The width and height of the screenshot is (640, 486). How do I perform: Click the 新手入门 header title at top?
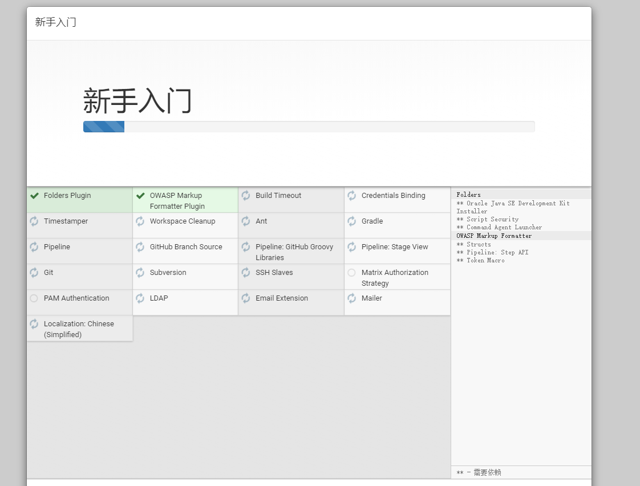pyautogui.click(x=55, y=22)
